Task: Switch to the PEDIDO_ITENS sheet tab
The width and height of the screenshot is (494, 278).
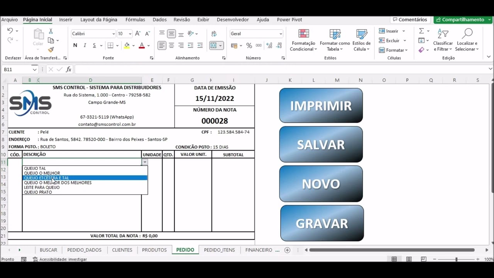Action: [219, 250]
